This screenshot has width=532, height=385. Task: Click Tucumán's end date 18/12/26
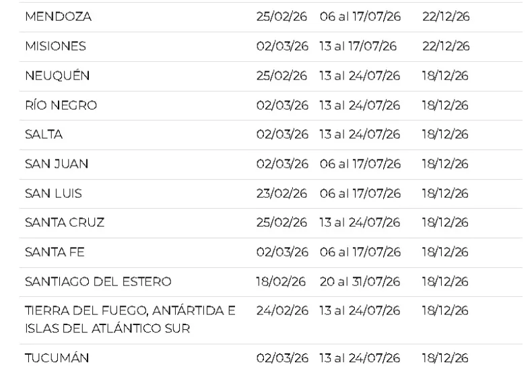pyautogui.click(x=445, y=358)
